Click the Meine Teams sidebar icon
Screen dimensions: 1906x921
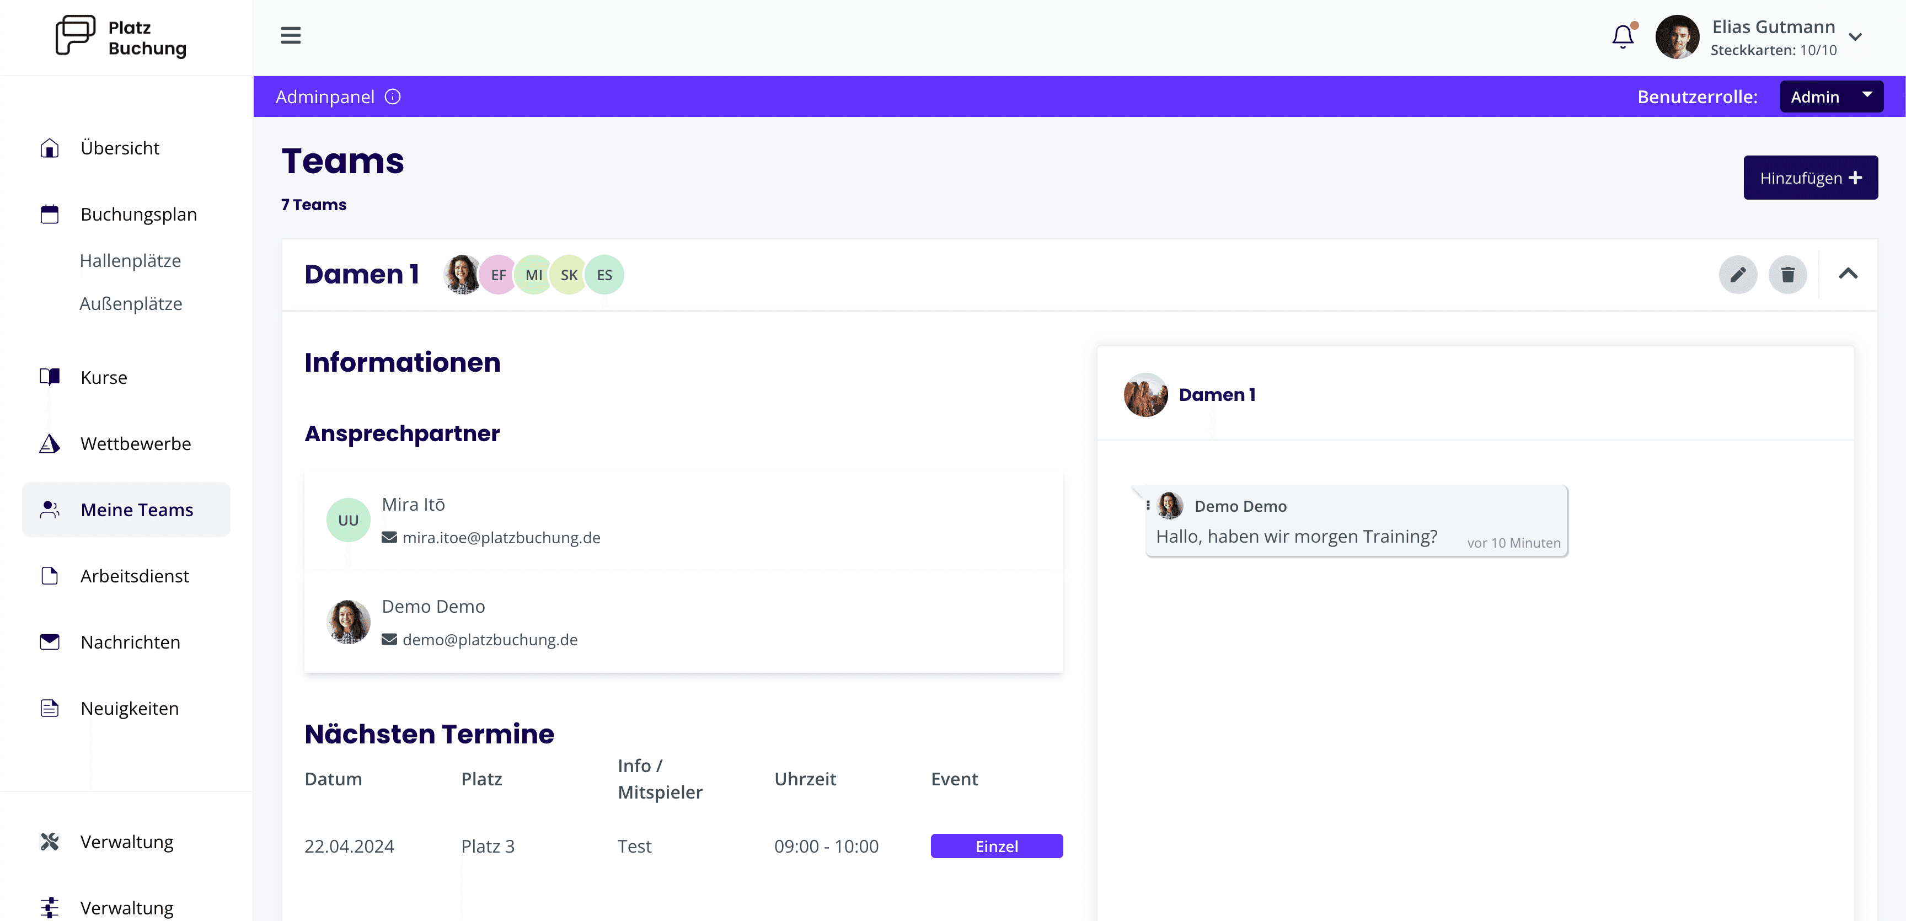click(x=50, y=509)
